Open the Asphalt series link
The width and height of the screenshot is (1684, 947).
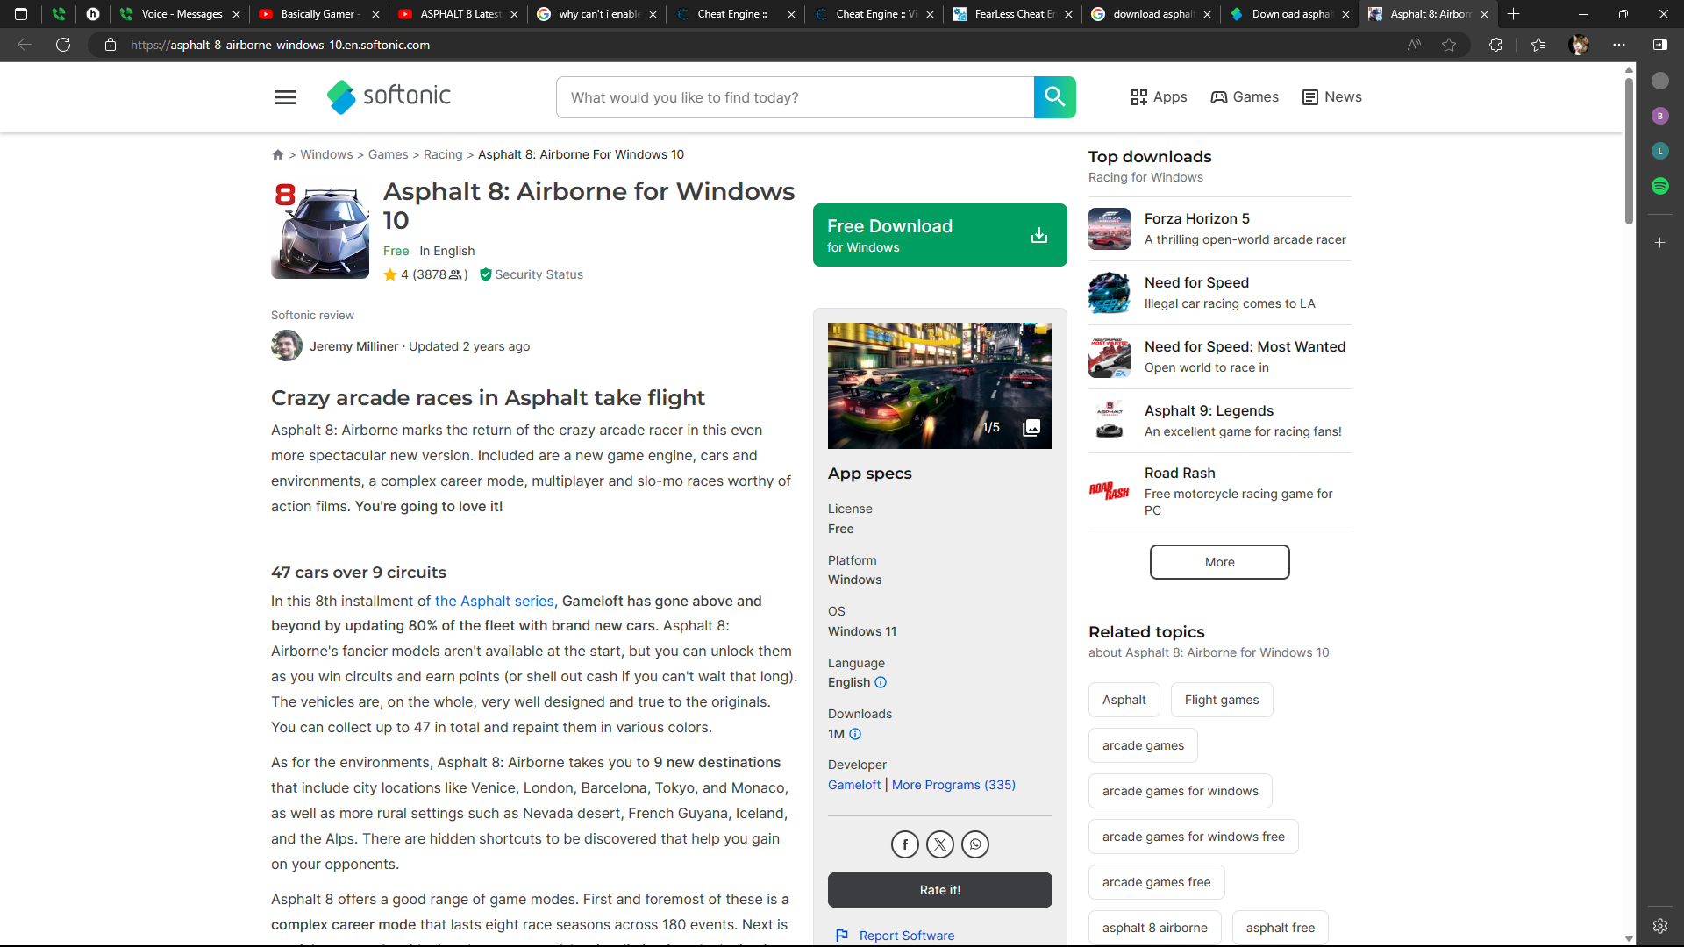[494, 601]
